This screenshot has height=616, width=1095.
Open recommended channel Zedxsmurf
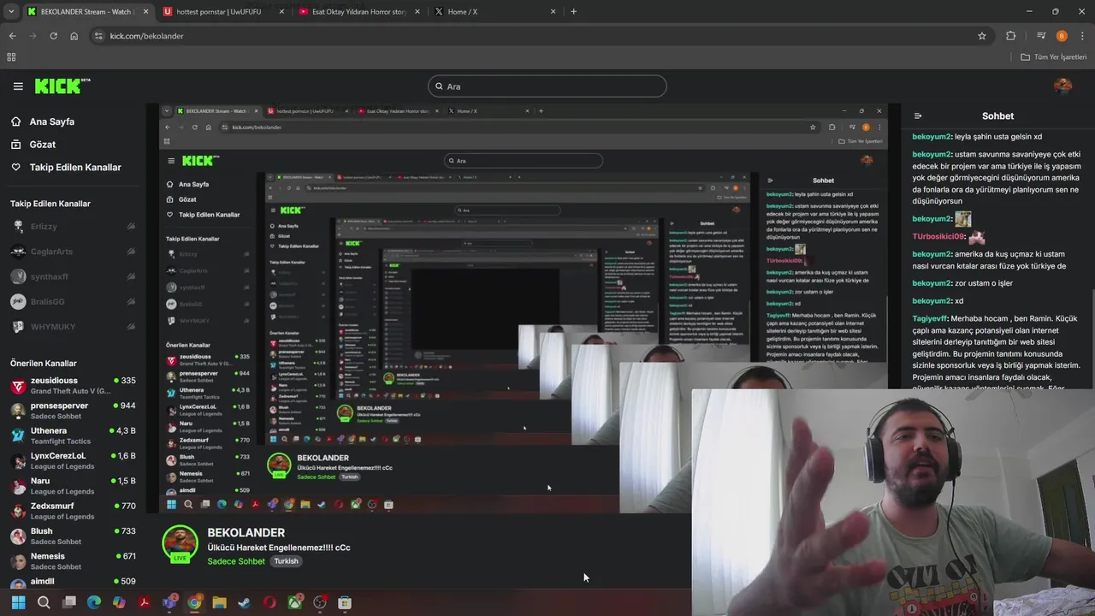73,511
